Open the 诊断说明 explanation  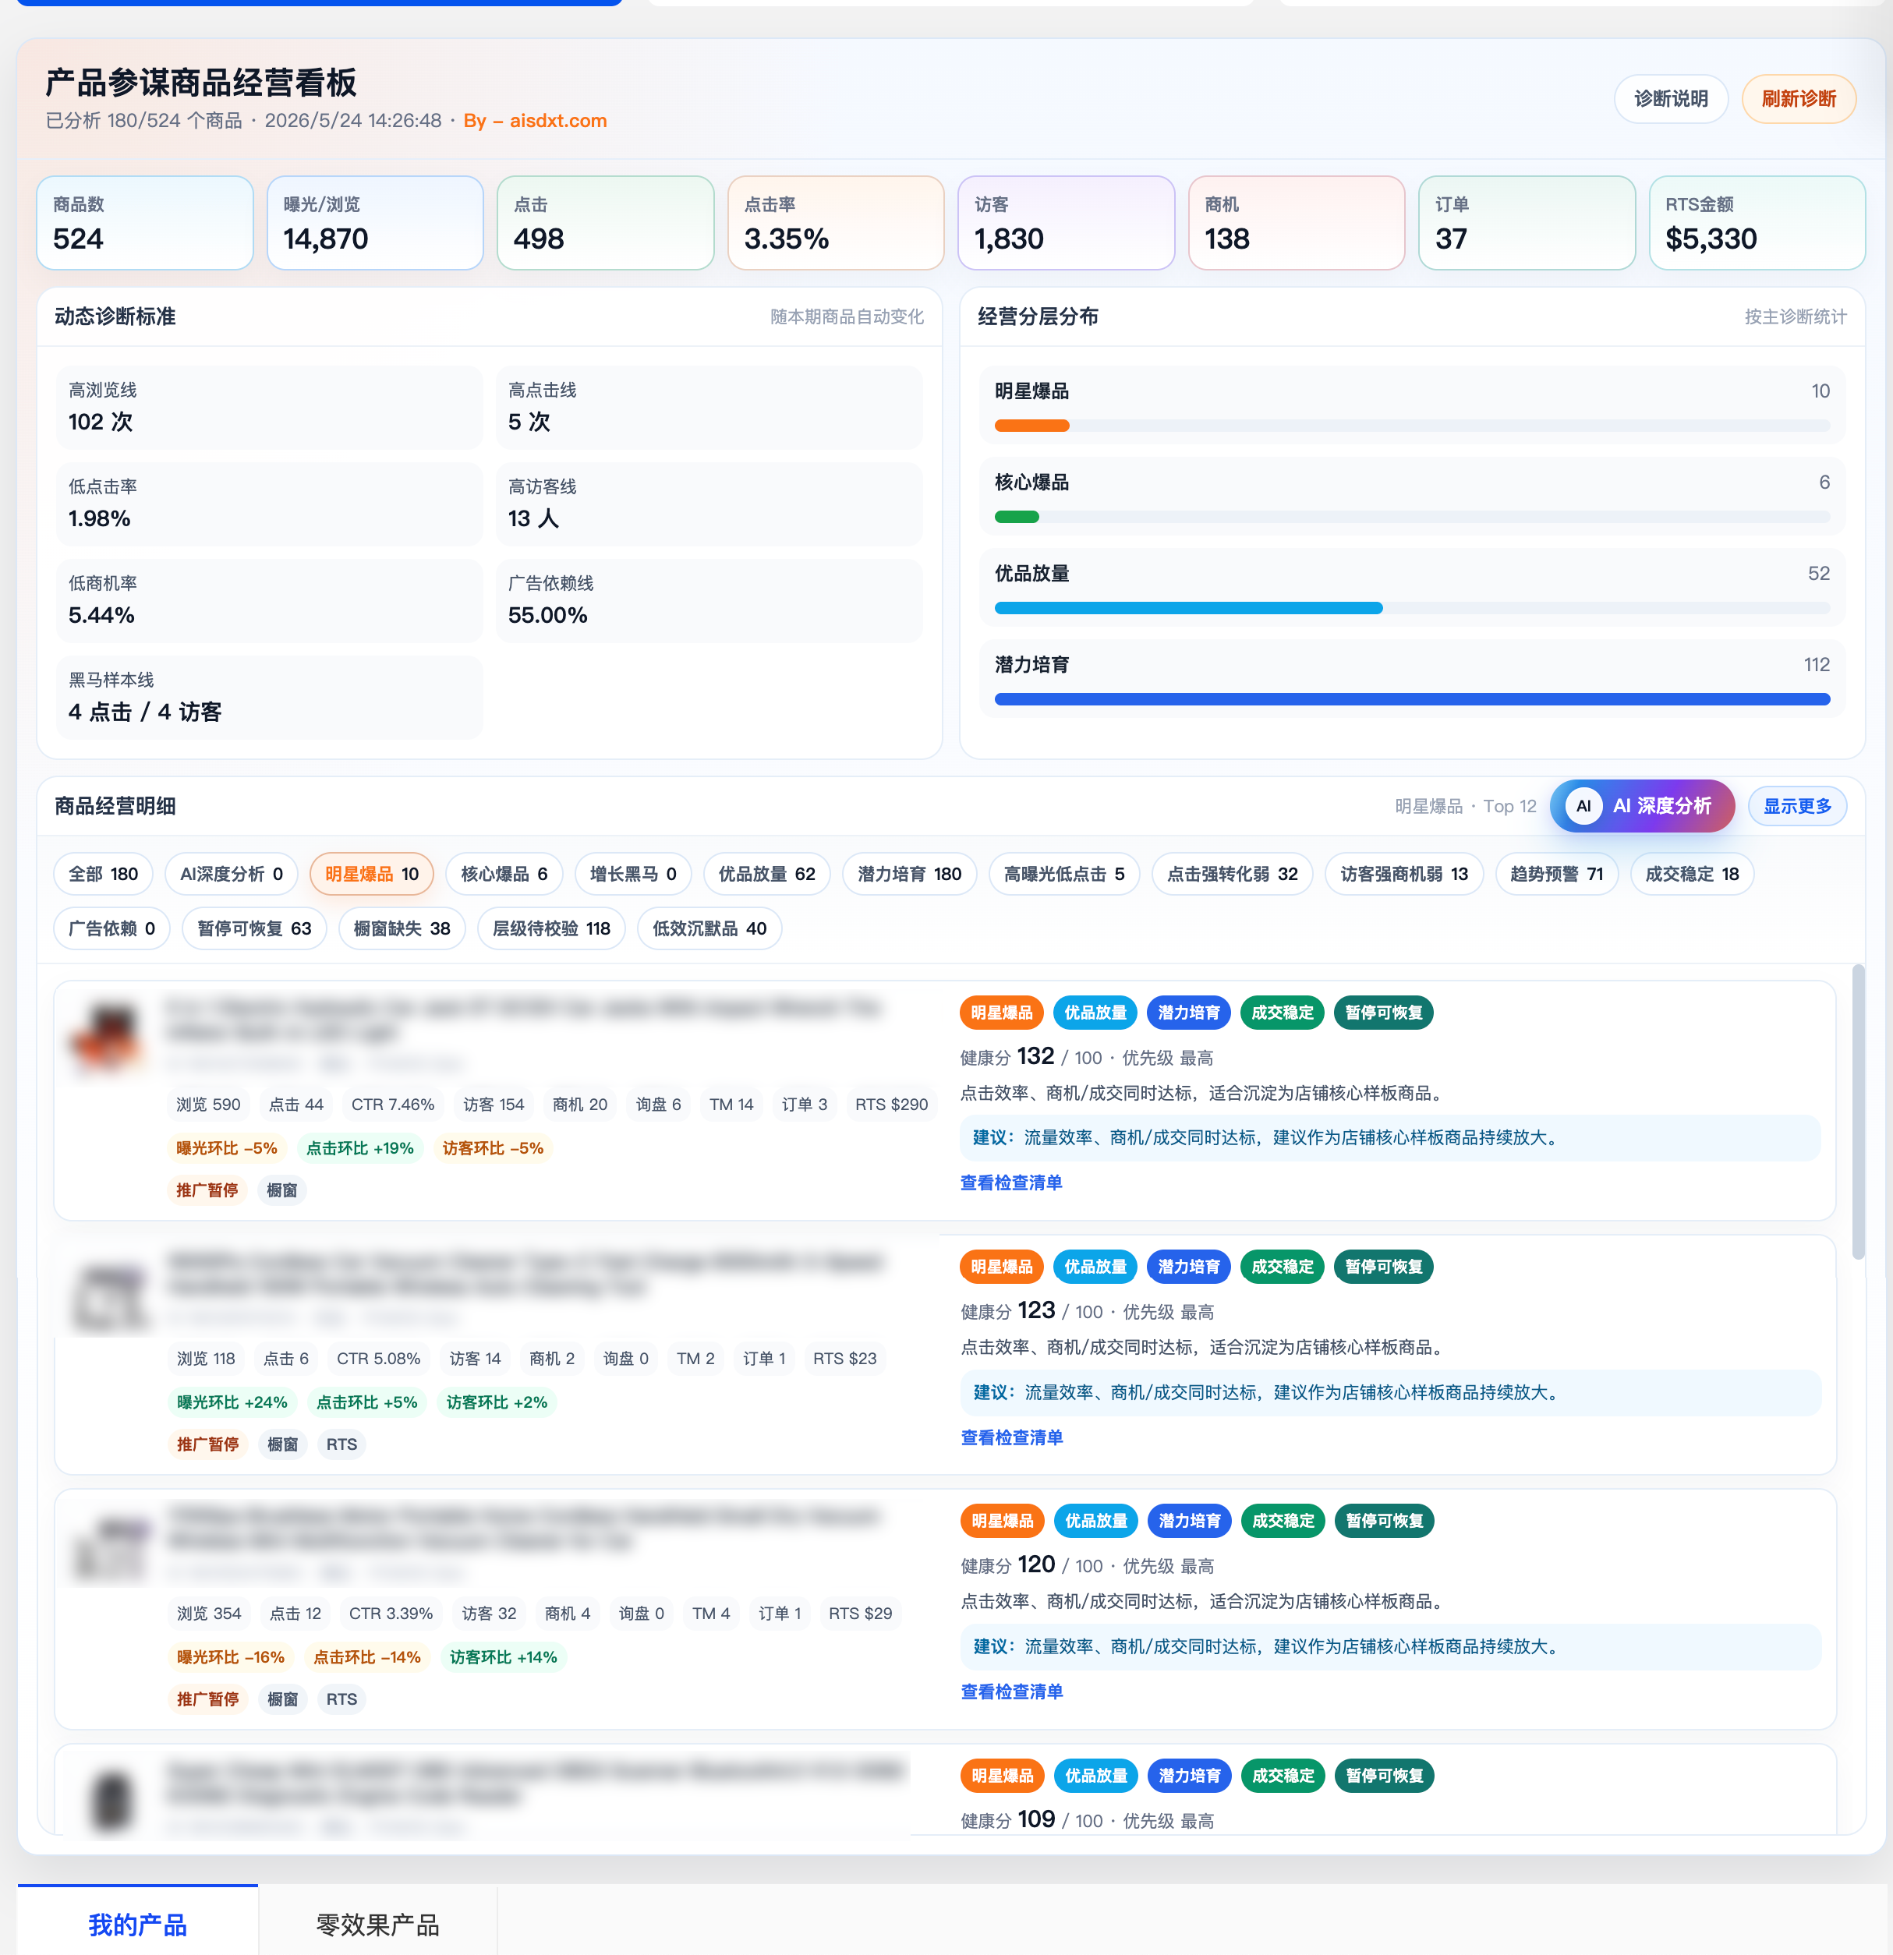(x=1671, y=99)
